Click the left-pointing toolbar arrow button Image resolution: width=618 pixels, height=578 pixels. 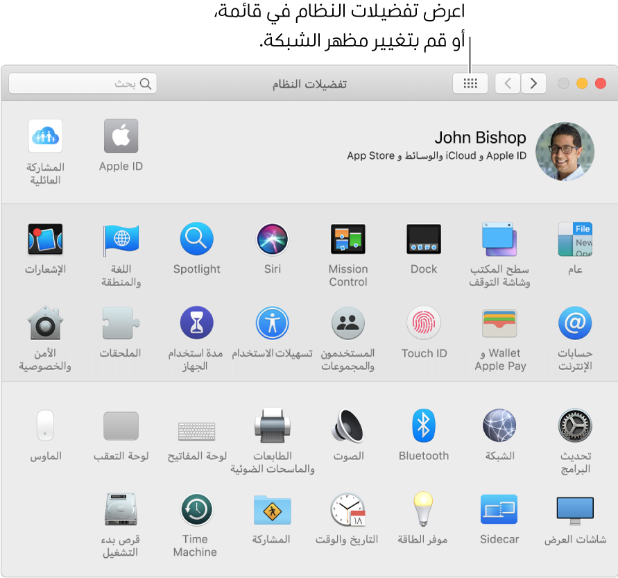(x=508, y=83)
